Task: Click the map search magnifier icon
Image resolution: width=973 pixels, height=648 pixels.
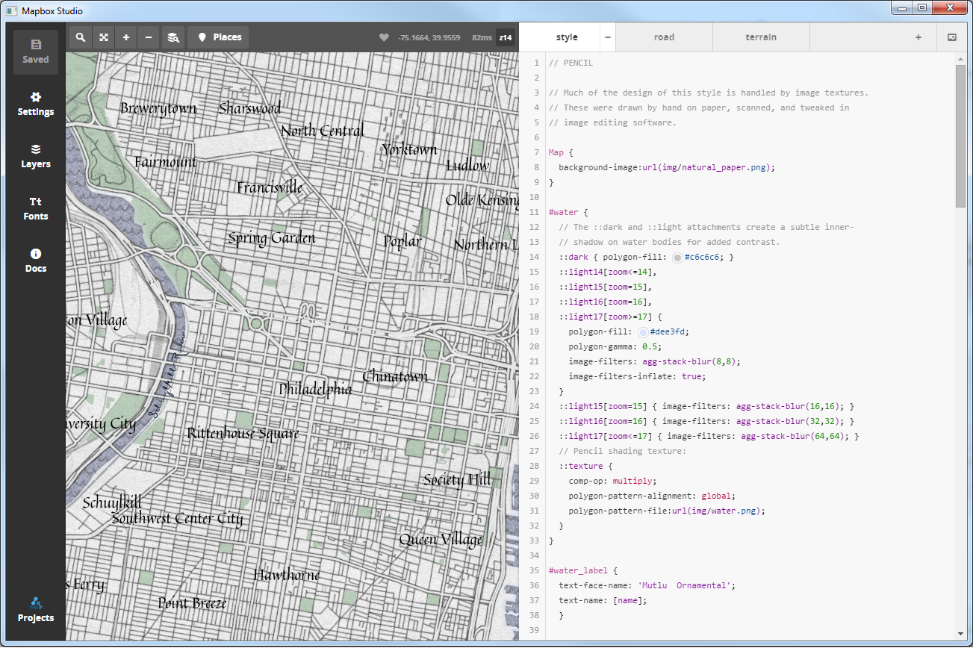Action: (x=81, y=37)
